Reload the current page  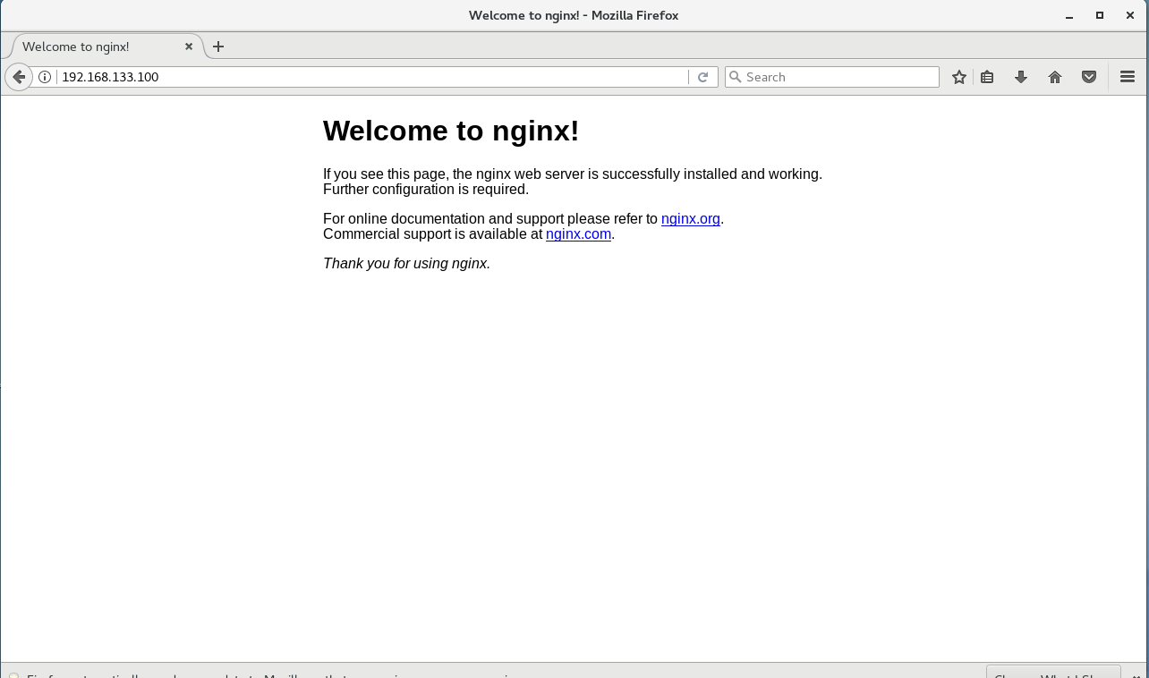(x=703, y=77)
